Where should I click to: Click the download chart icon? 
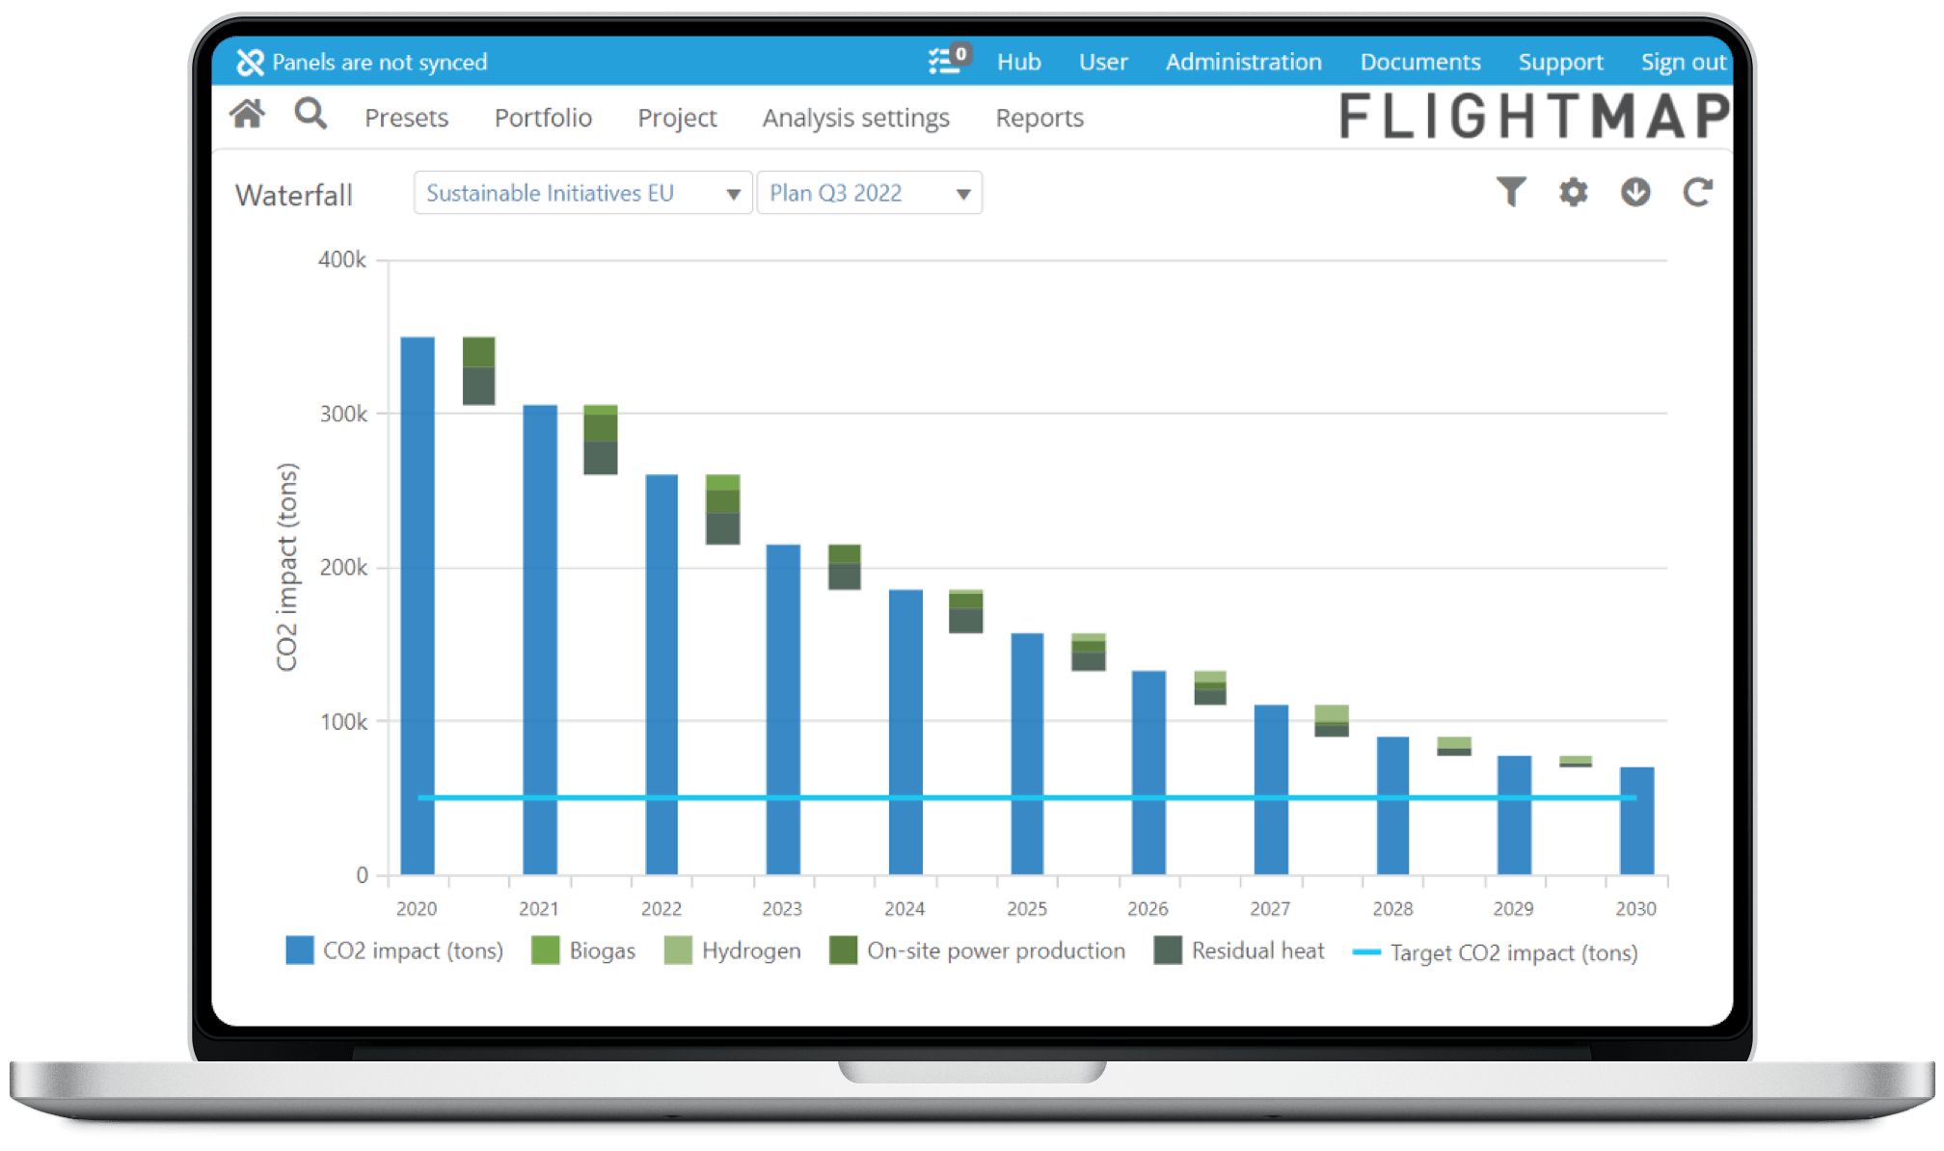click(x=1634, y=192)
